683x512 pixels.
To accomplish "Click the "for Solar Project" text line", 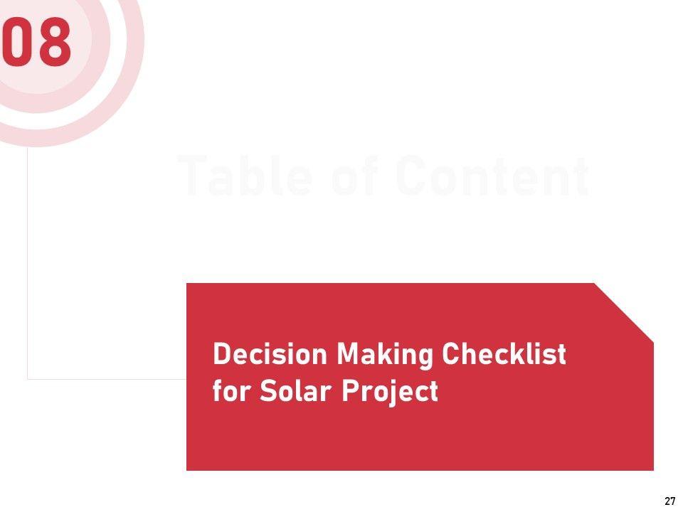I will pos(324,390).
